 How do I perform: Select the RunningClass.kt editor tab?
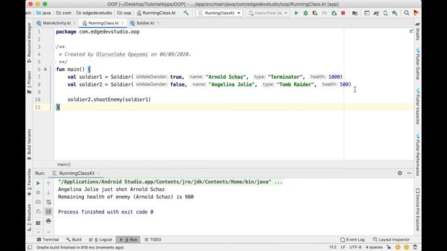103,23
